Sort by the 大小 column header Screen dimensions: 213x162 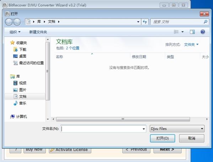[205, 57]
